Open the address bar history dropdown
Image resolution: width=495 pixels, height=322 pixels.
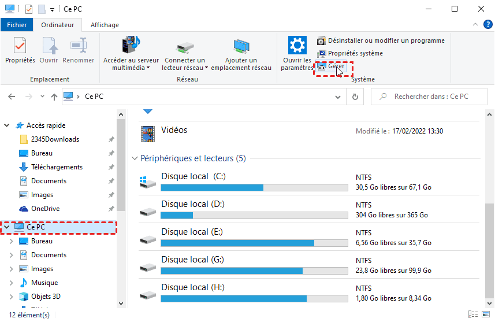click(x=340, y=97)
